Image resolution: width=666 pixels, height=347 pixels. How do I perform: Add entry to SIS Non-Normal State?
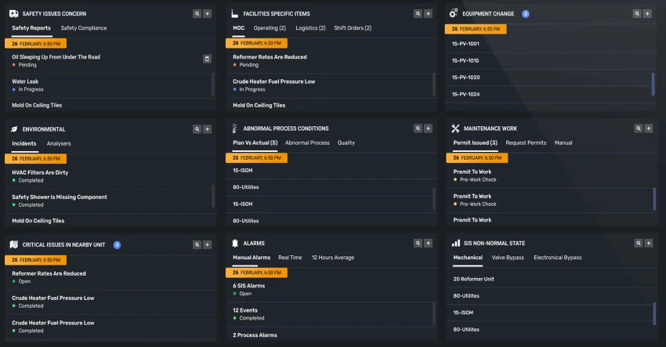pos(649,243)
